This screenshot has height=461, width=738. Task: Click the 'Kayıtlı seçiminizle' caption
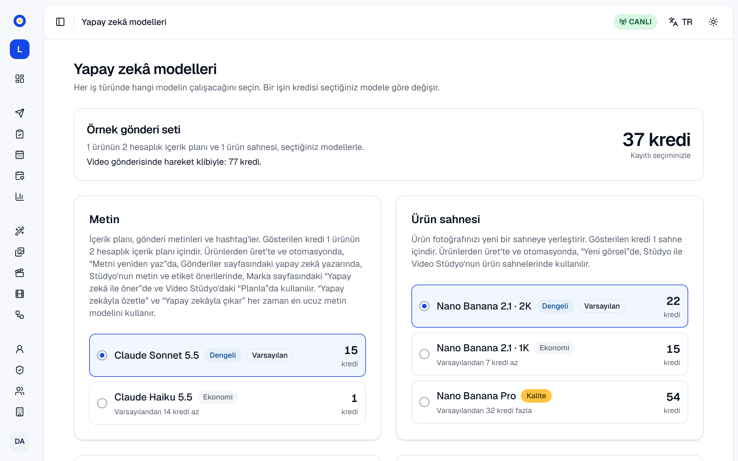pos(661,156)
